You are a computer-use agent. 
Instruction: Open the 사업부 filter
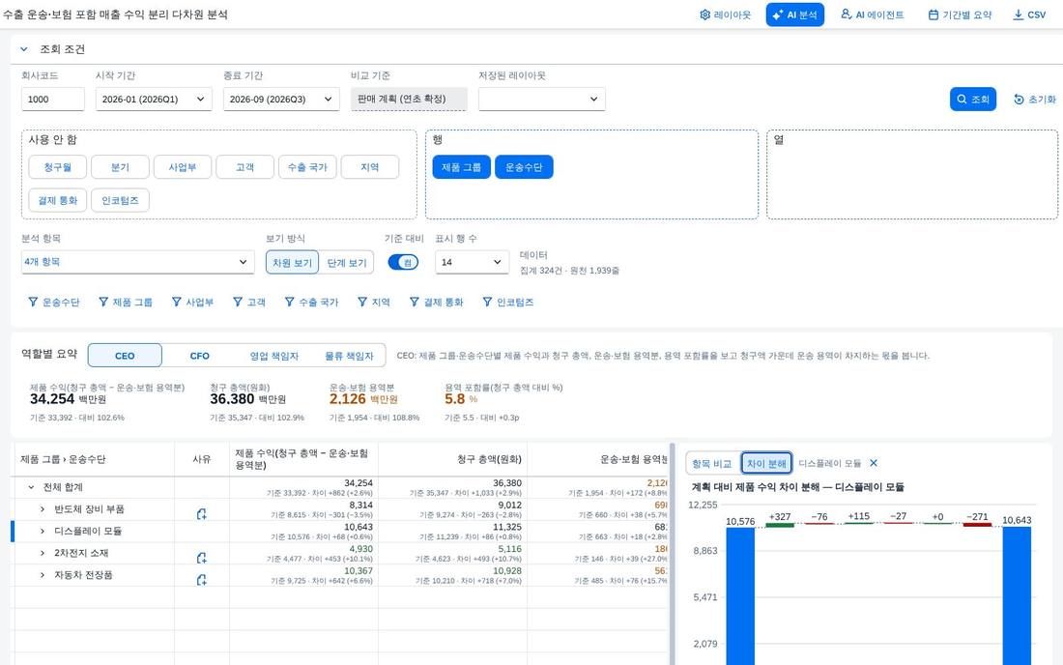tap(192, 303)
